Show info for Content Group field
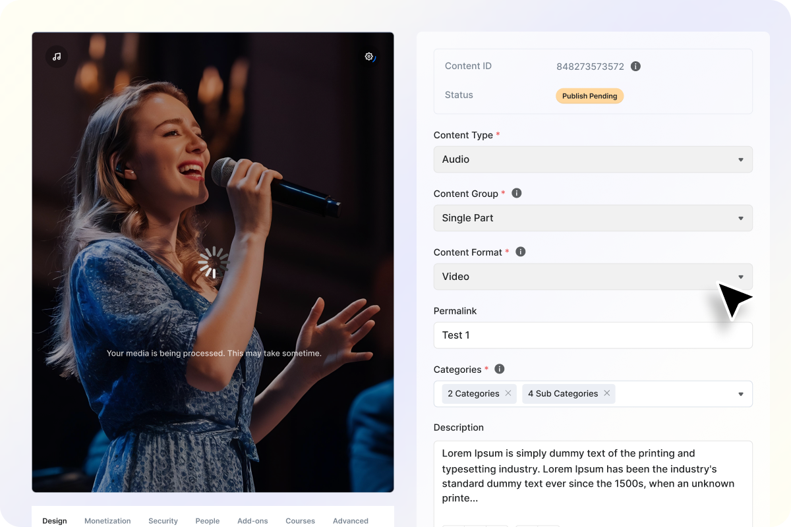Screen dimensions: 791x527 point(517,194)
